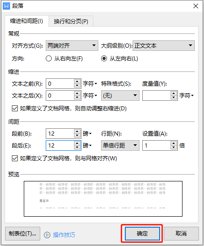
Task: Click the 段后 spacing input field
Action: pos(60,145)
